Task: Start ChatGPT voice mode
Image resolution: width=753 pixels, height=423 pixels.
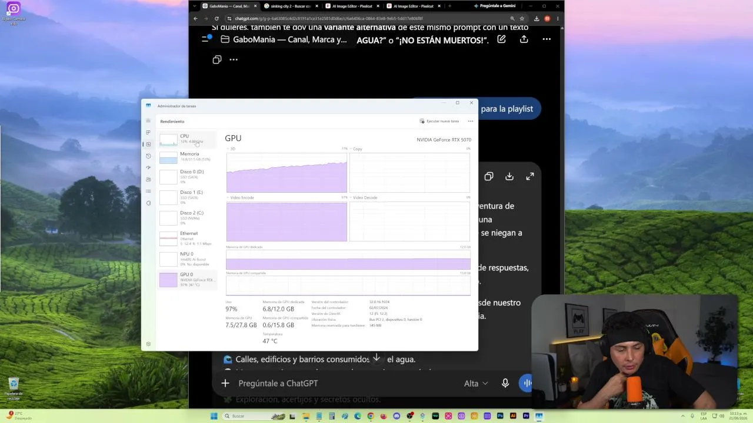Action: coord(526,383)
